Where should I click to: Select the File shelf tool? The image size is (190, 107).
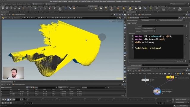tap(74, 9)
